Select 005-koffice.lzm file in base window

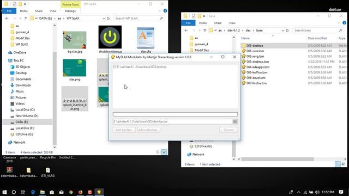(257, 72)
